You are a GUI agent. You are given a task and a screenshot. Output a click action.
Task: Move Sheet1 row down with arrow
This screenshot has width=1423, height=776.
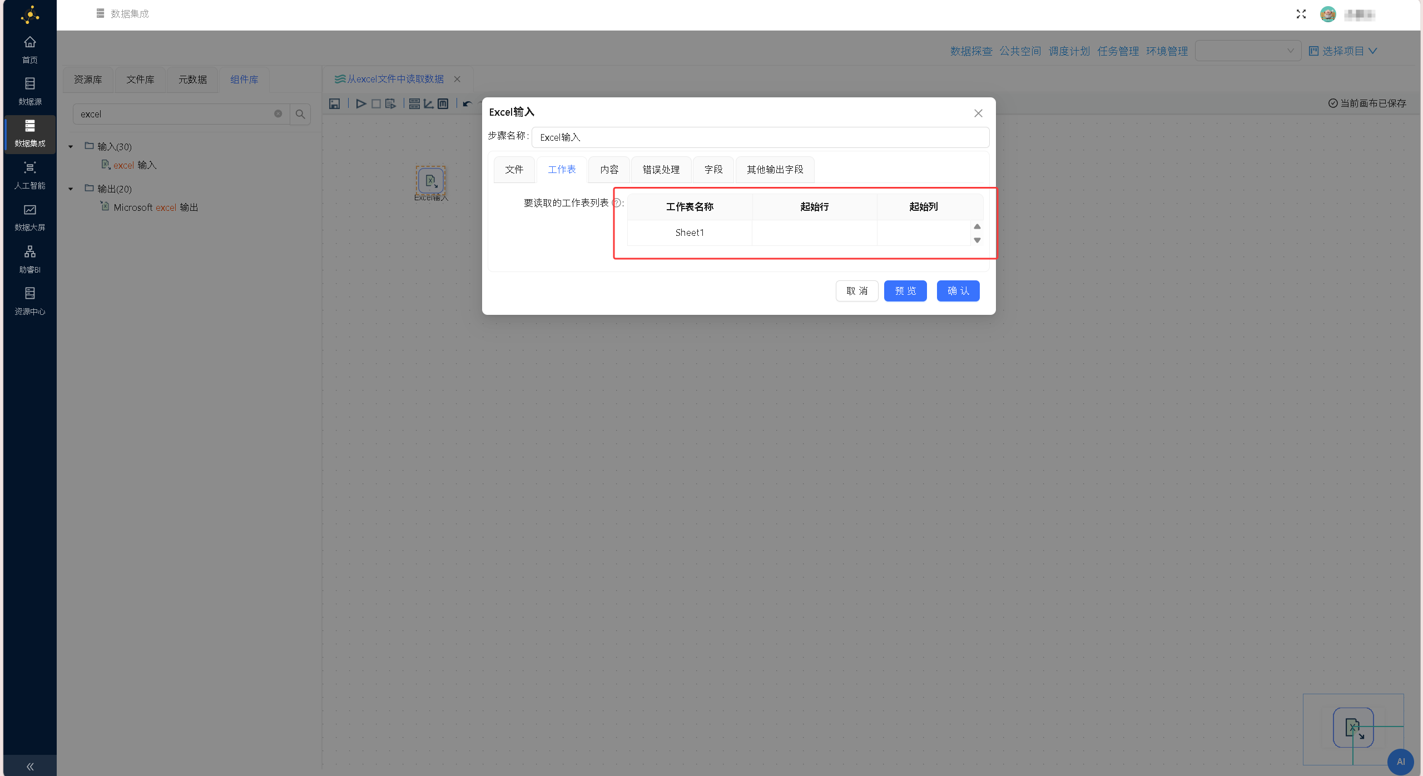click(977, 240)
